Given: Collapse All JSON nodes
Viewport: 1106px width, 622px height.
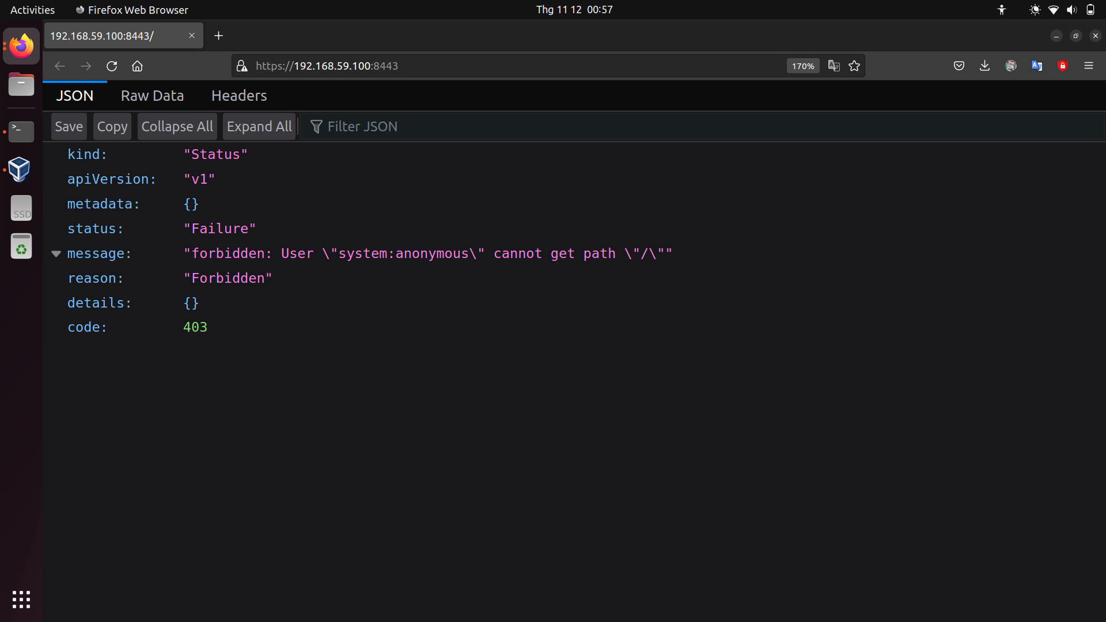Looking at the screenshot, I should (x=177, y=127).
